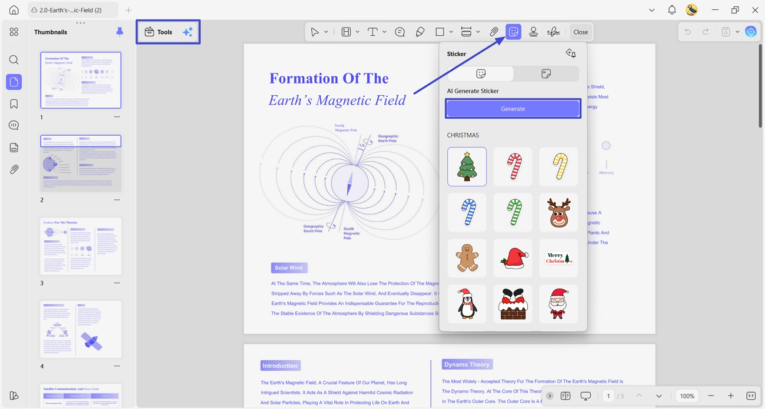This screenshot has width=765, height=409.
Task: Open the bookmarks panel in left sidebar
Action: click(x=14, y=104)
